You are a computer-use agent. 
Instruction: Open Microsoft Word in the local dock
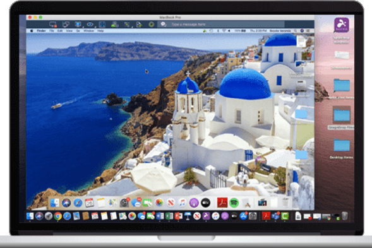click(160, 216)
